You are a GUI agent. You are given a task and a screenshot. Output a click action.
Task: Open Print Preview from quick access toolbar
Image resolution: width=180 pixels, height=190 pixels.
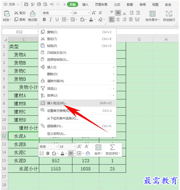click(45, 4)
